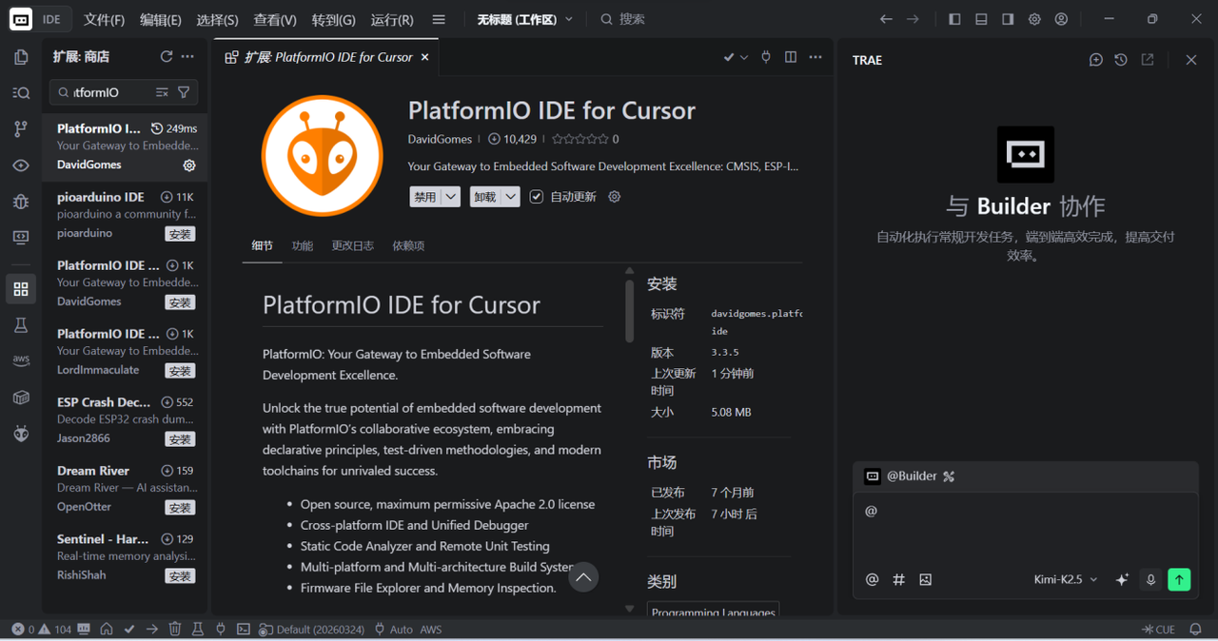This screenshot has width=1218, height=641.
Task: Open the Extensions view in activity bar
Action: point(21,289)
